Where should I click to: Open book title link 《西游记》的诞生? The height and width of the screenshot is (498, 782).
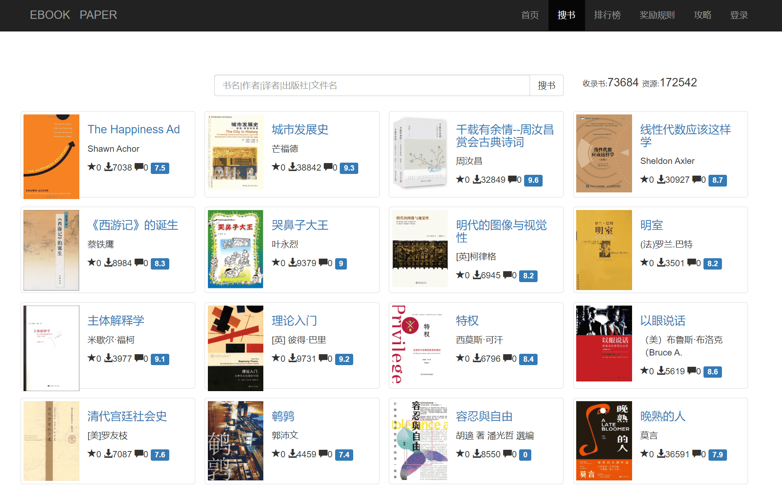(x=133, y=225)
